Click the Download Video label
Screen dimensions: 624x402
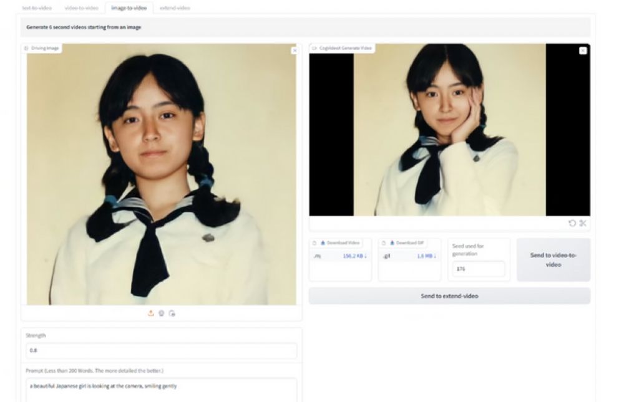coord(340,242)
